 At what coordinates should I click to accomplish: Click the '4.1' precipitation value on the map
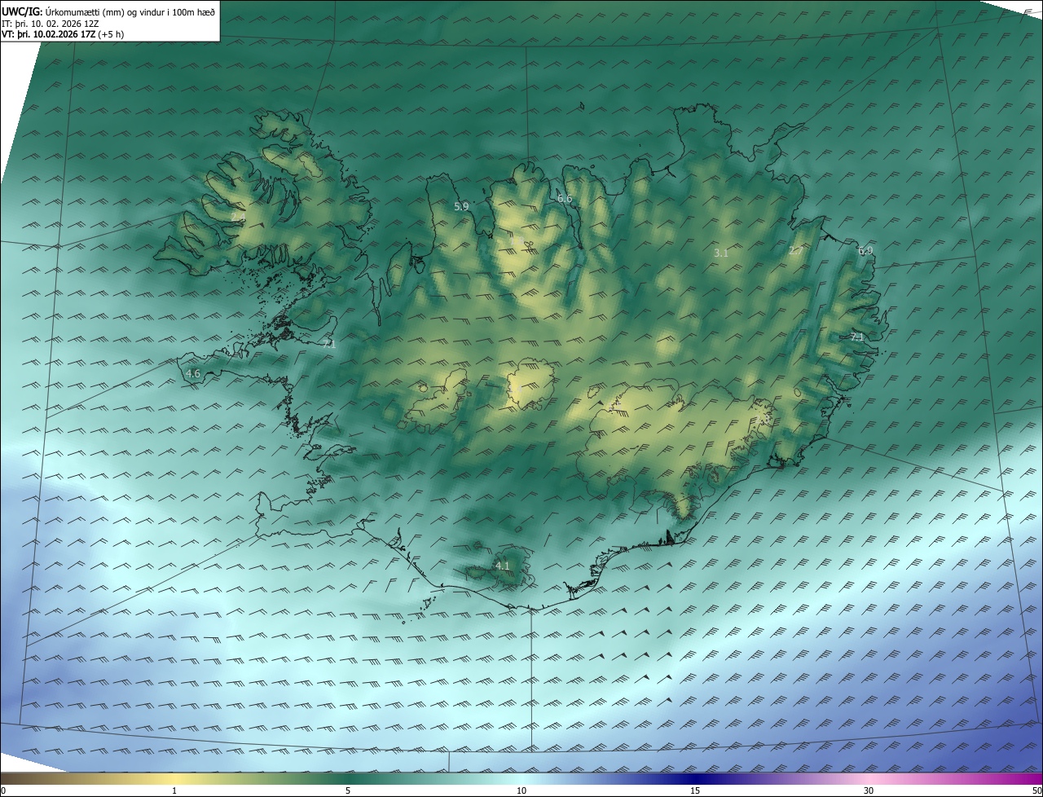502,566
